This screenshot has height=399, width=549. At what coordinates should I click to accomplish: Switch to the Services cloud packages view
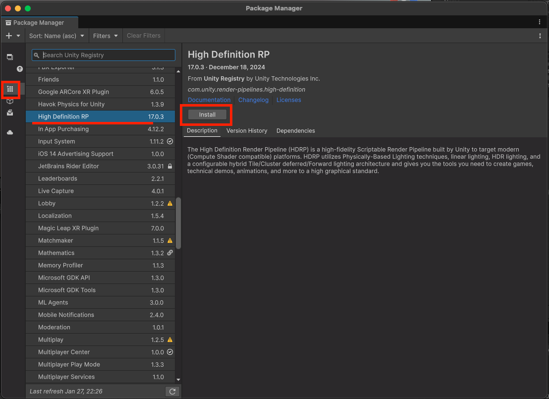point(10,131)
